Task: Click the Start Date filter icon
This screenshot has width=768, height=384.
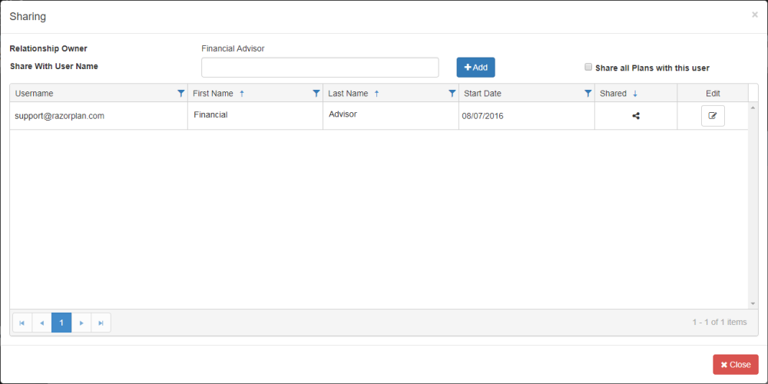Action: click(588, 94)
